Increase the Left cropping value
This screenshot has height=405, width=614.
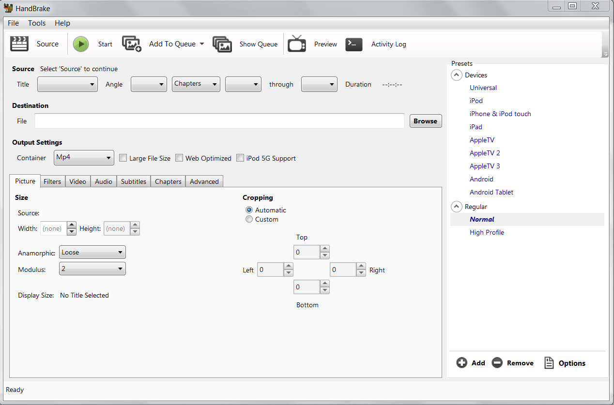pyautogui.click(x=288, y=266)
